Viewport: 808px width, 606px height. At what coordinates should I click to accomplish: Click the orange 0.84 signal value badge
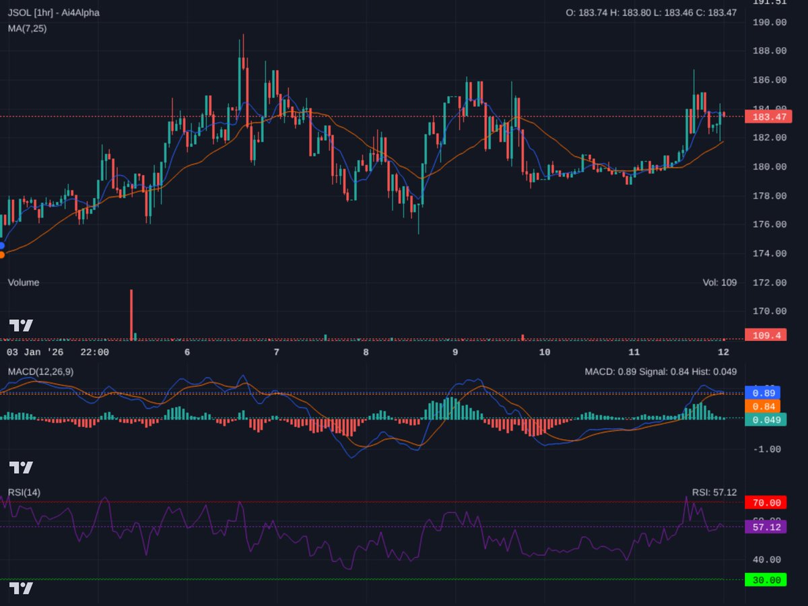pos(762,406)
